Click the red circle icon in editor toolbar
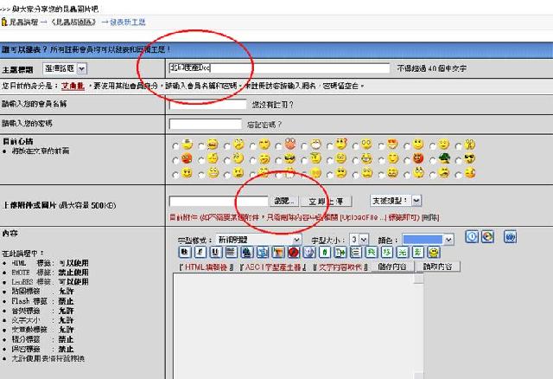This screenshot has height=379, width=553. point(293,252)
